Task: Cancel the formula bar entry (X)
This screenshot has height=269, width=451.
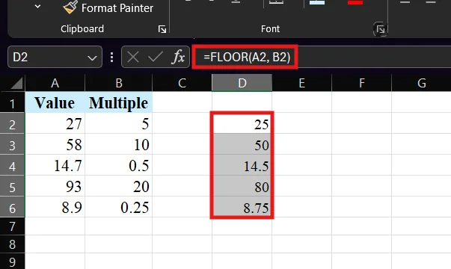Action: (133, 57)
